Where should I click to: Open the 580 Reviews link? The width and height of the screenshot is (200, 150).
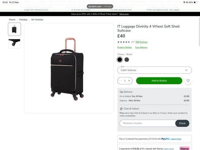click(x=141, y=42)
